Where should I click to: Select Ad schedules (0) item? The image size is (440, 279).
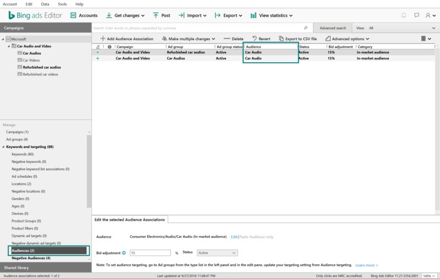[24, 176]
